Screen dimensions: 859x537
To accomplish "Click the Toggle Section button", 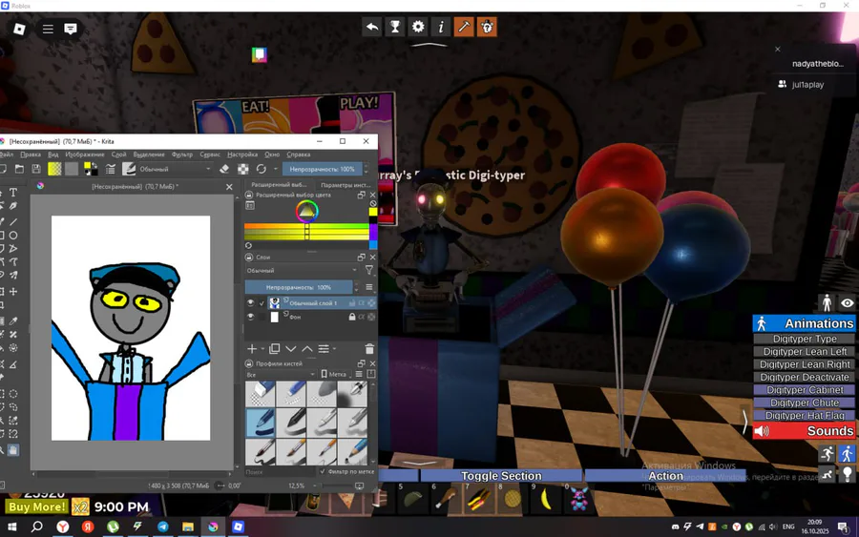I will 501,476.
